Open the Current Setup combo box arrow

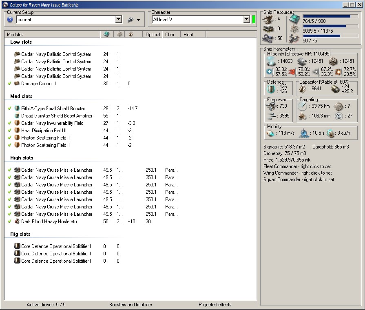[x=119, y=20]
